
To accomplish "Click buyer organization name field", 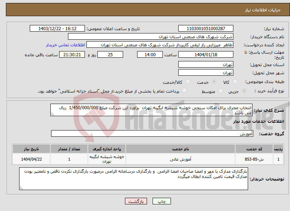I will coord(151,37).
